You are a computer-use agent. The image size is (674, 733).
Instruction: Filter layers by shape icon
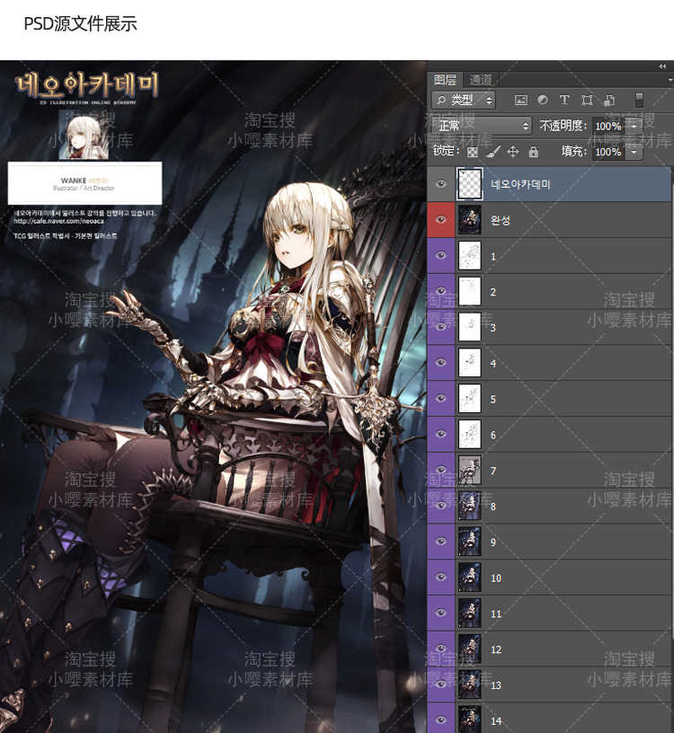tap(587, 100)
